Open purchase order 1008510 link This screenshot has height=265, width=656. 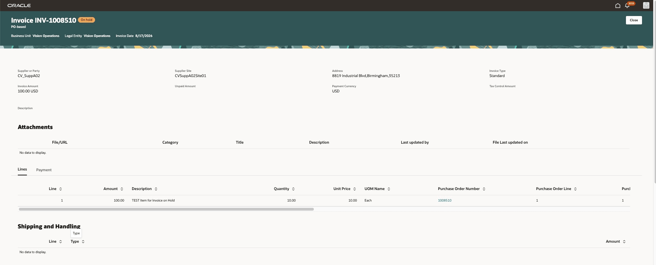point(445,200)
